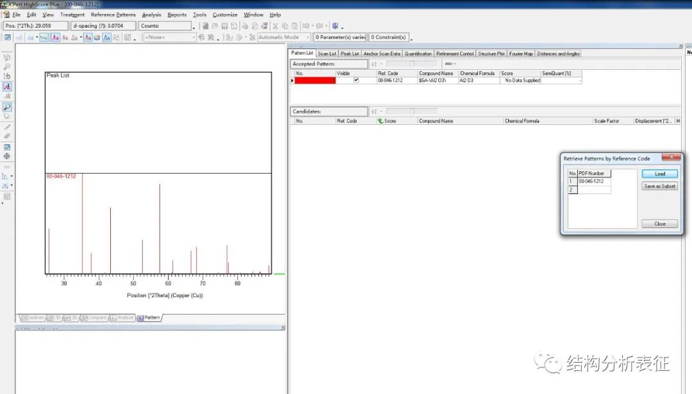Image resolution: width=692 pixels, height=394 pixels.
Task: Click the arrow pointer tool in left toolbar
Action: pyautogui.click(x=7, y=117)
